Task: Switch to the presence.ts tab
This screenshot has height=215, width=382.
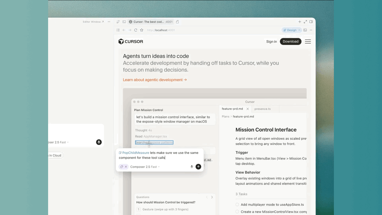Action: 262,109
